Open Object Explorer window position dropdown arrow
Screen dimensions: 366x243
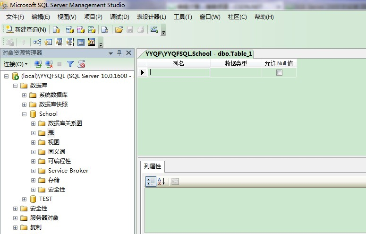[x=111, y=53]
